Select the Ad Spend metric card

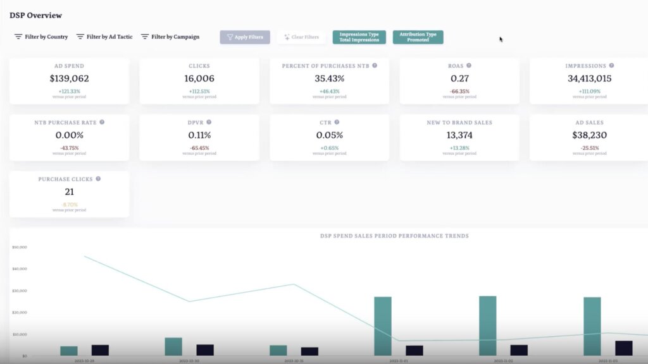69,81
